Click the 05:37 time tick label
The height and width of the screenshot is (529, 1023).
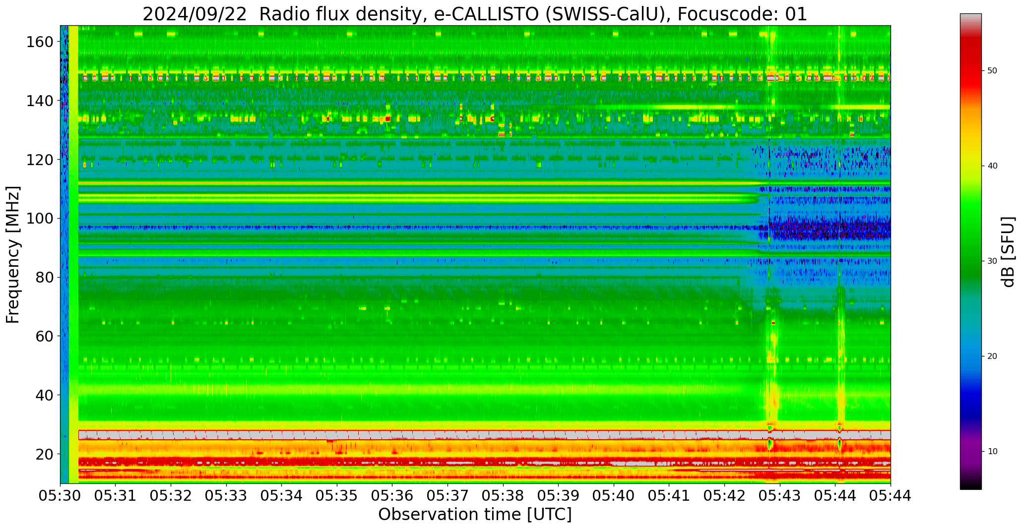[448, 496]
